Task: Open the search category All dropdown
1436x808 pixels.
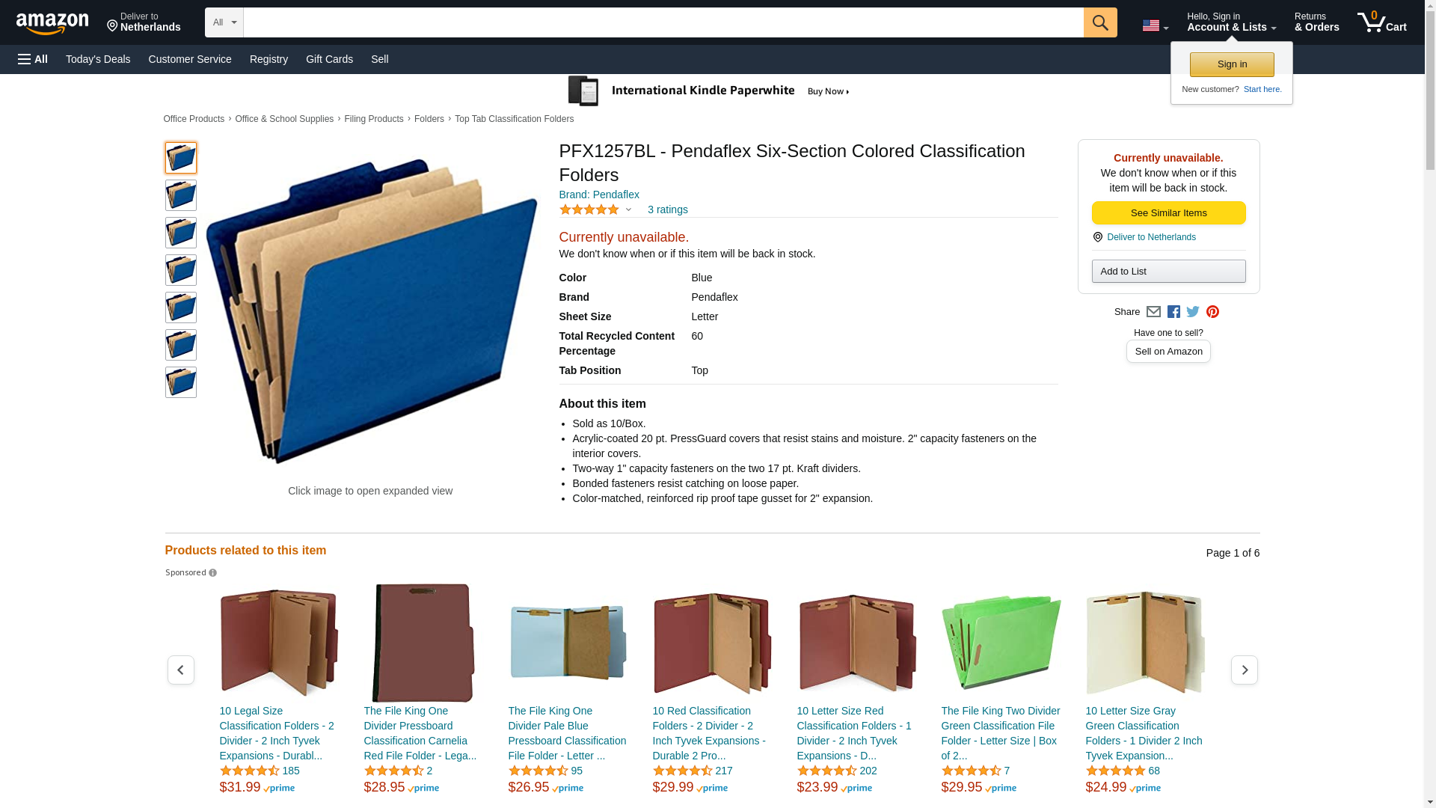Action: click(x=224, y=22)
